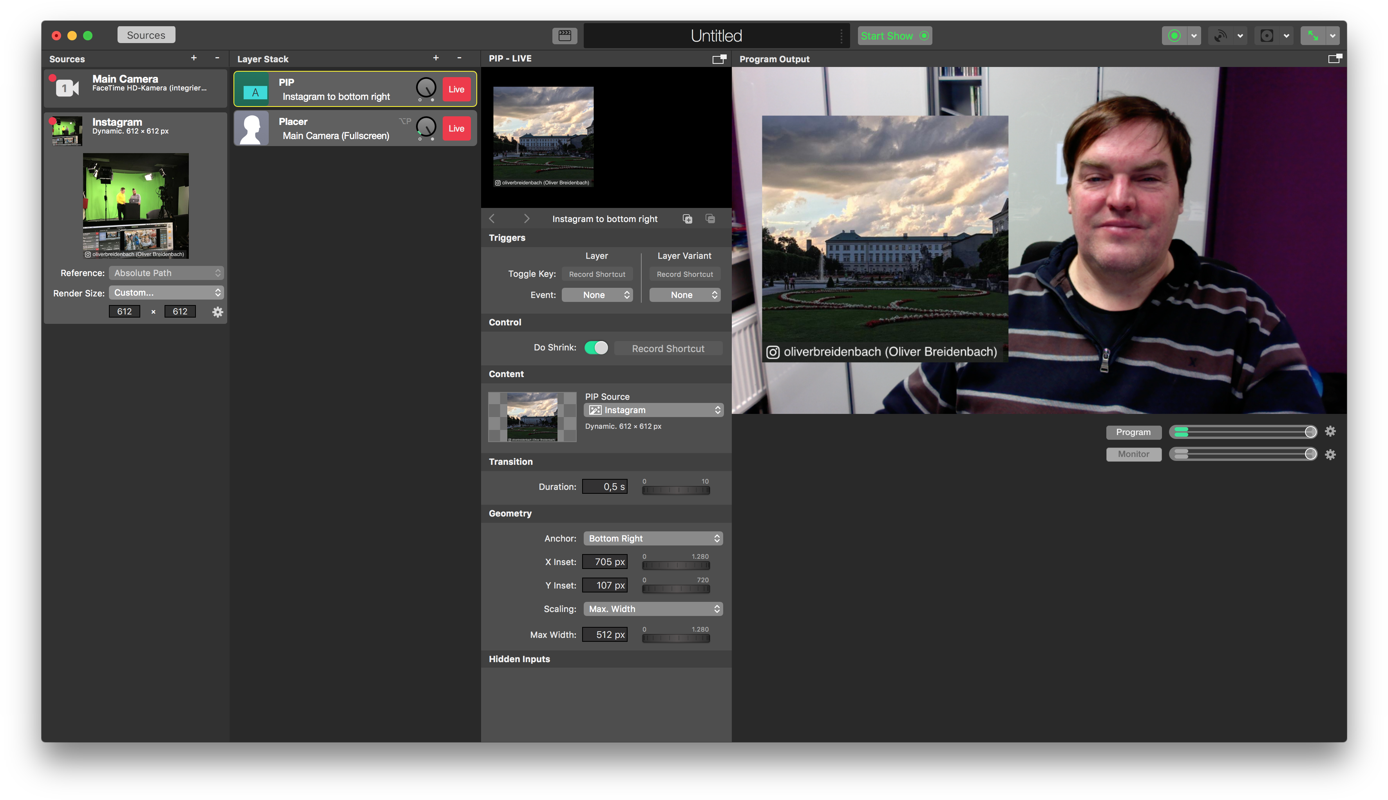The height and width of the screenshot is (800, 1388).
Task: Open the PIP Source dropdown set to Instagram
Action: [653, 409]
